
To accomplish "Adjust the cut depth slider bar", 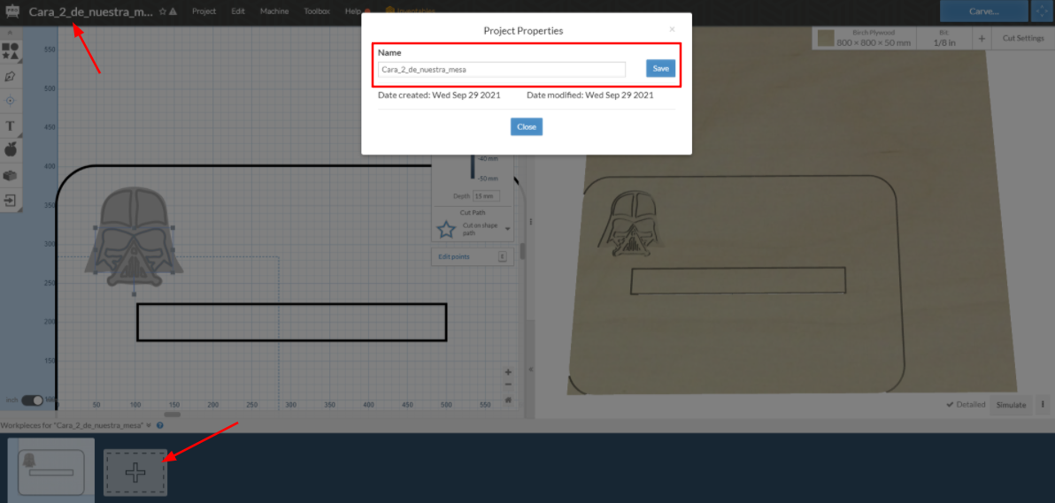I will (473, 168).
